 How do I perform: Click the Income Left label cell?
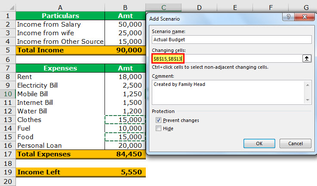coord(60,172)
